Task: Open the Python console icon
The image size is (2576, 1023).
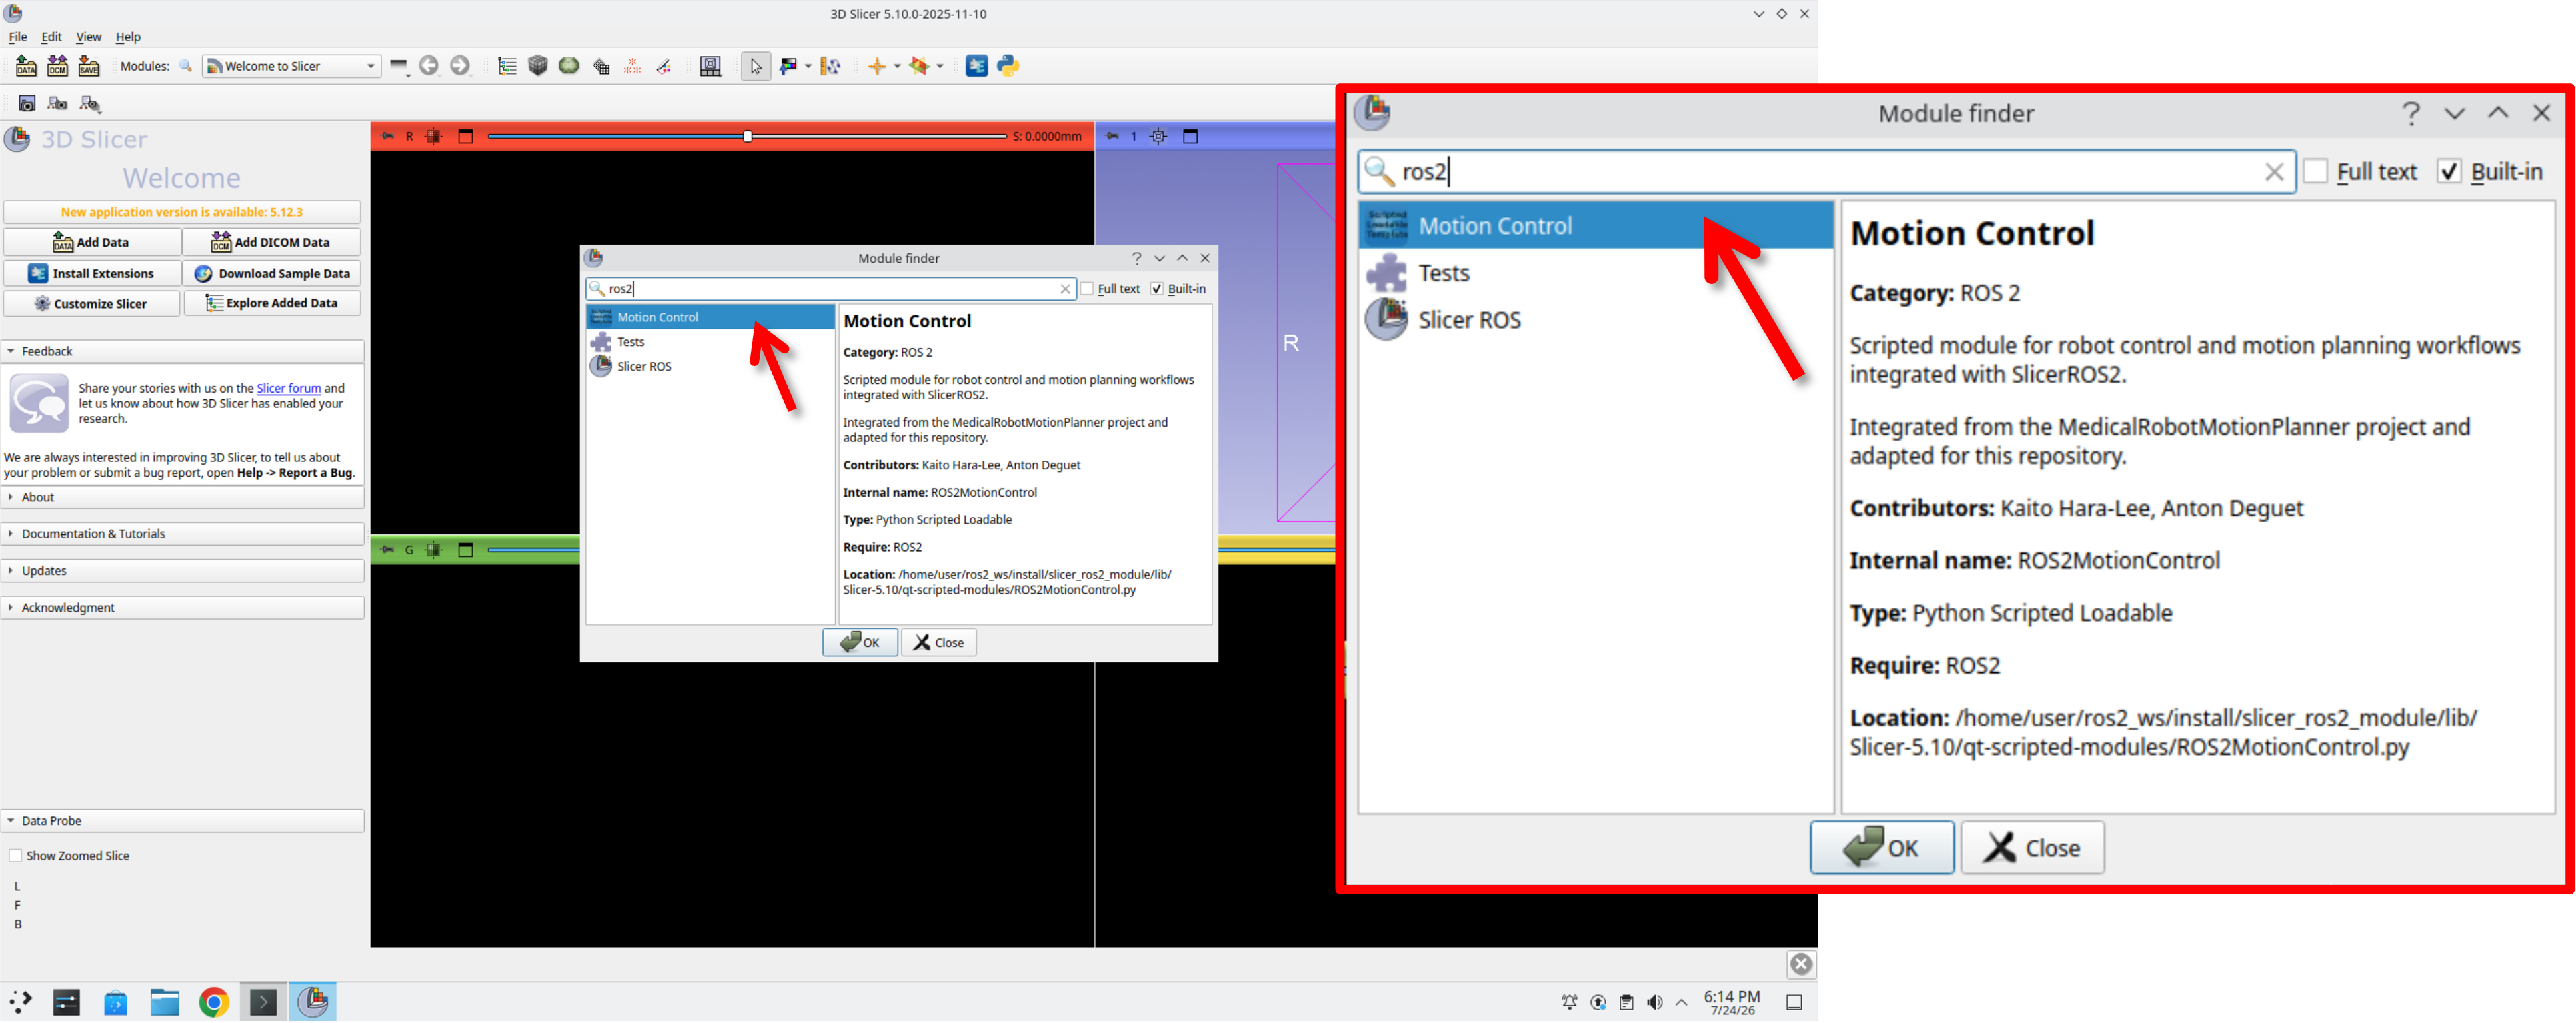Action: [1007, 66]
